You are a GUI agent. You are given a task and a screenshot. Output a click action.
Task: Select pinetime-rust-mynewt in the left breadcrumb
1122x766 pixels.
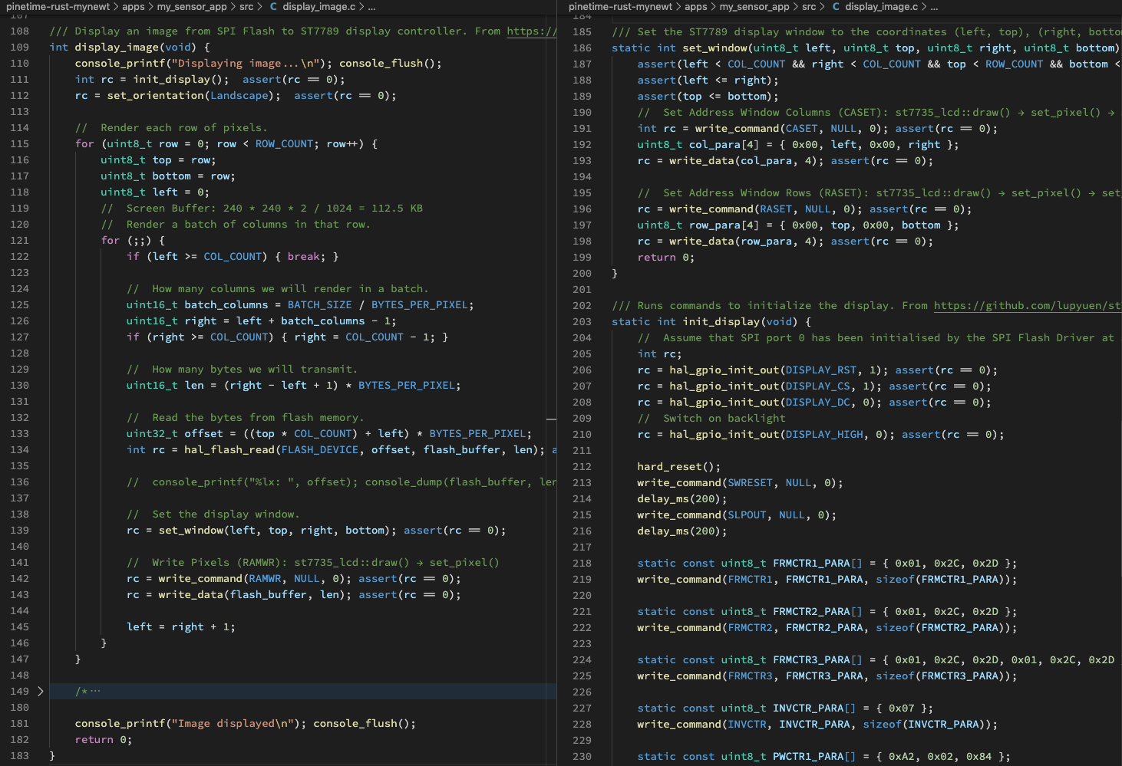point(58,7)
